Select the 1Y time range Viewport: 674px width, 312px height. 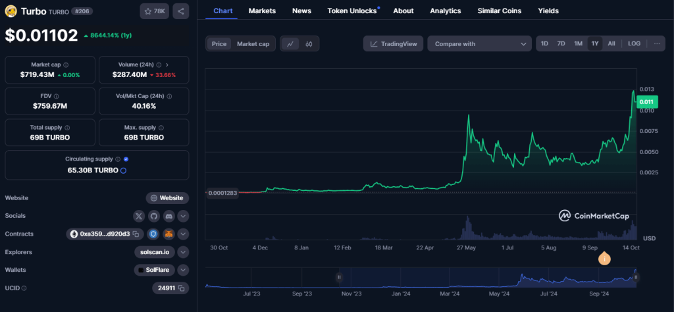point(595,43)
